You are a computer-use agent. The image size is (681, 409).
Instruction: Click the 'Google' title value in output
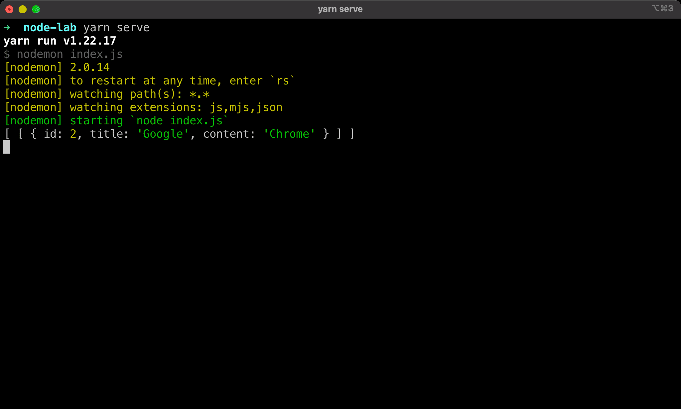point(163,134)
